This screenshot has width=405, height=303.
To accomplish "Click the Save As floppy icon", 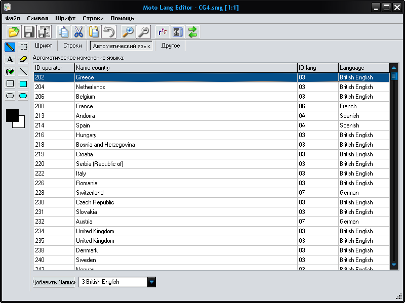I will point(44,32).
